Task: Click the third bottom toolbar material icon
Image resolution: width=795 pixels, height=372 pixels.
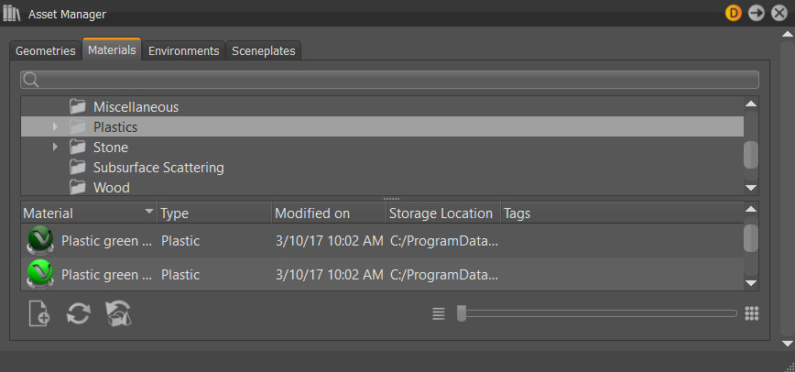Action: click(x=117, y=313)
